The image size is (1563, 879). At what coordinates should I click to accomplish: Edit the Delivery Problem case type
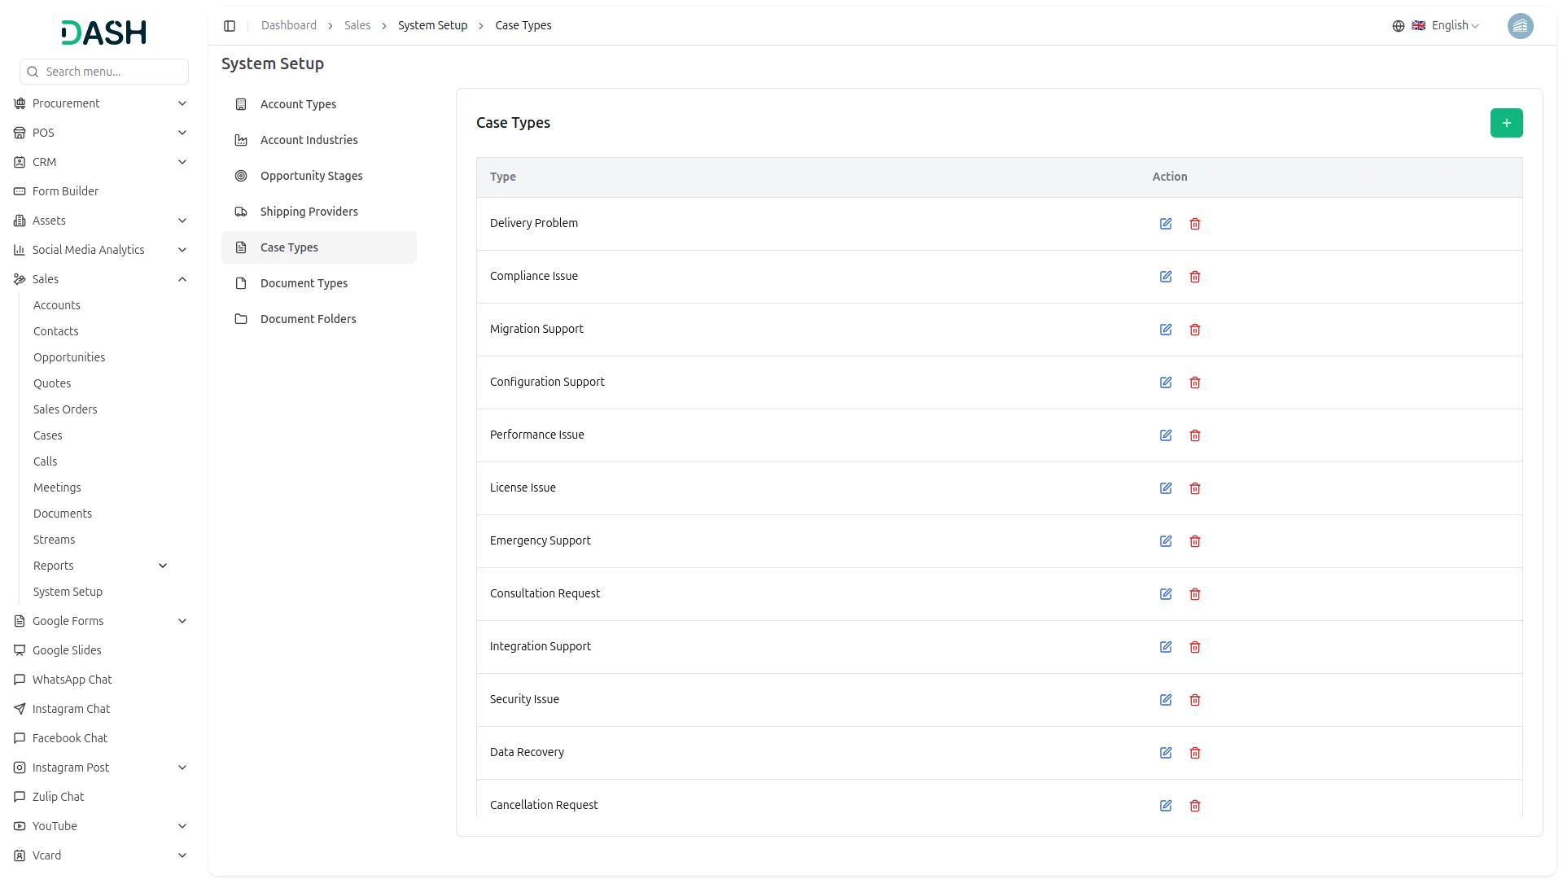1166,224
